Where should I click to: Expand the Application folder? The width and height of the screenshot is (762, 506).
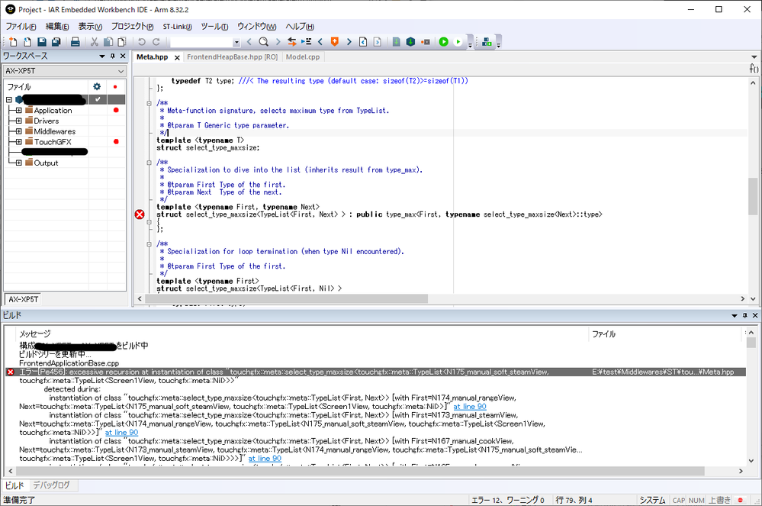[x=18, y=111]
